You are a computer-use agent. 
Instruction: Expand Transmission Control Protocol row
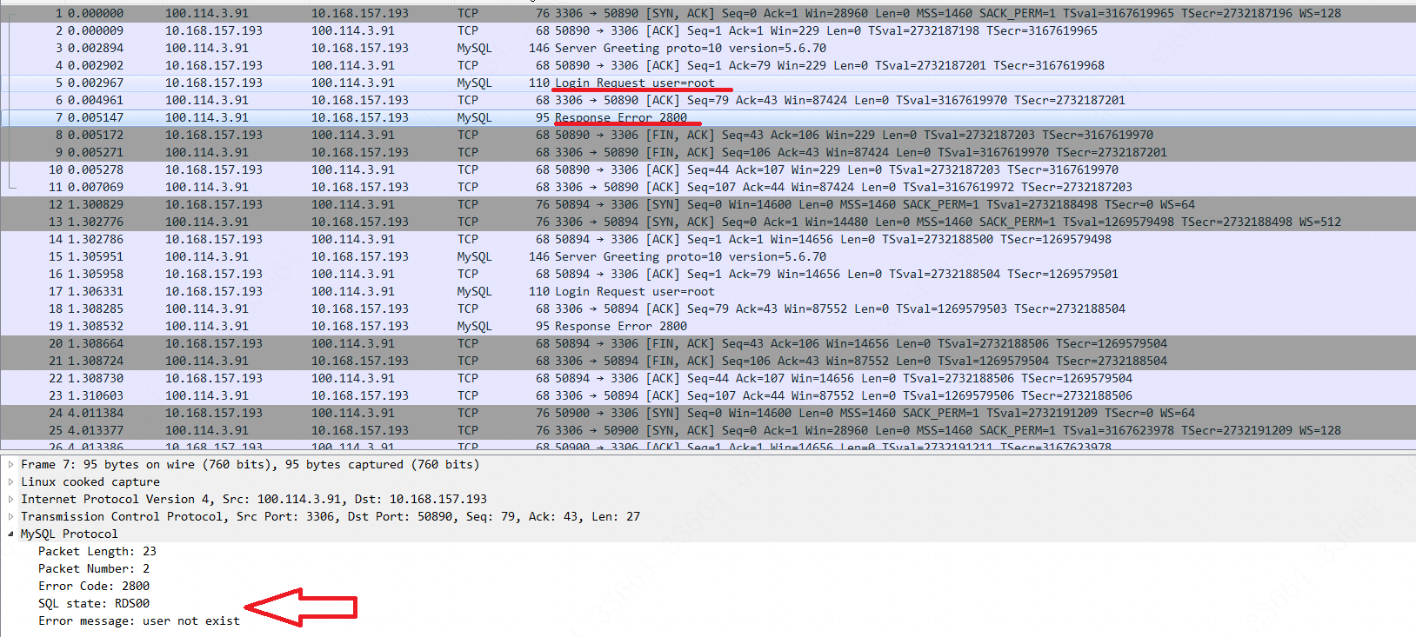coord(11,517)
